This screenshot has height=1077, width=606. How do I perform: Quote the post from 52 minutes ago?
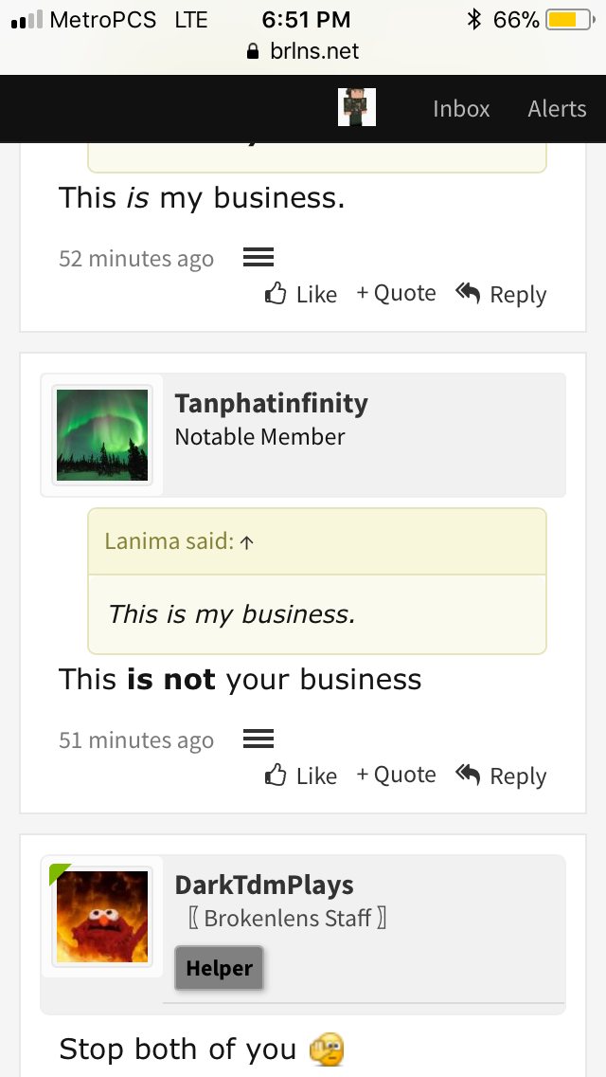coord(396,293)
